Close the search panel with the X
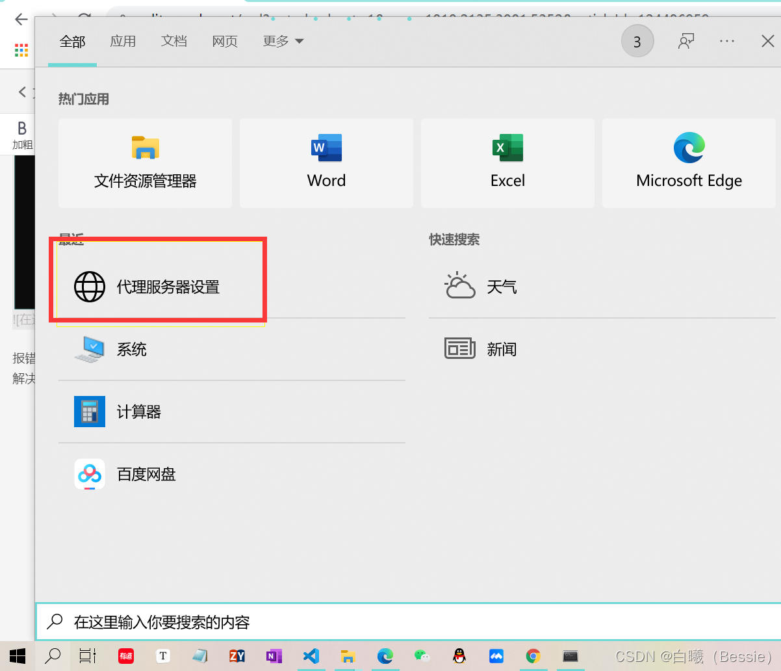Image resolution: width=781 pixels, height=671 pixels. (767, 42)
